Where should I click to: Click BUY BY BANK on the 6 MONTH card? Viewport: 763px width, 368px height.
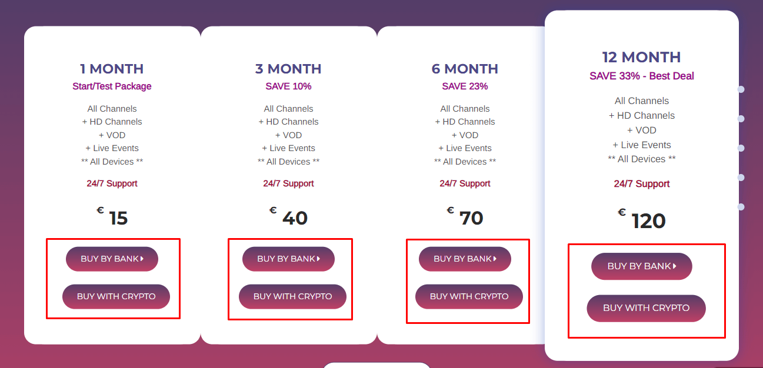[x=465, y=259]
